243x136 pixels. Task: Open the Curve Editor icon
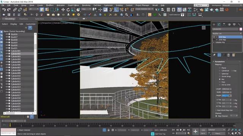(185, 10)
